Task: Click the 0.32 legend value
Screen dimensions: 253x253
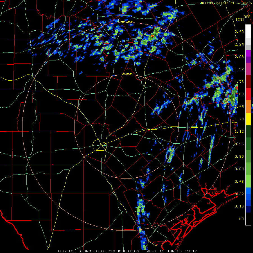Action: pos(239,194)
